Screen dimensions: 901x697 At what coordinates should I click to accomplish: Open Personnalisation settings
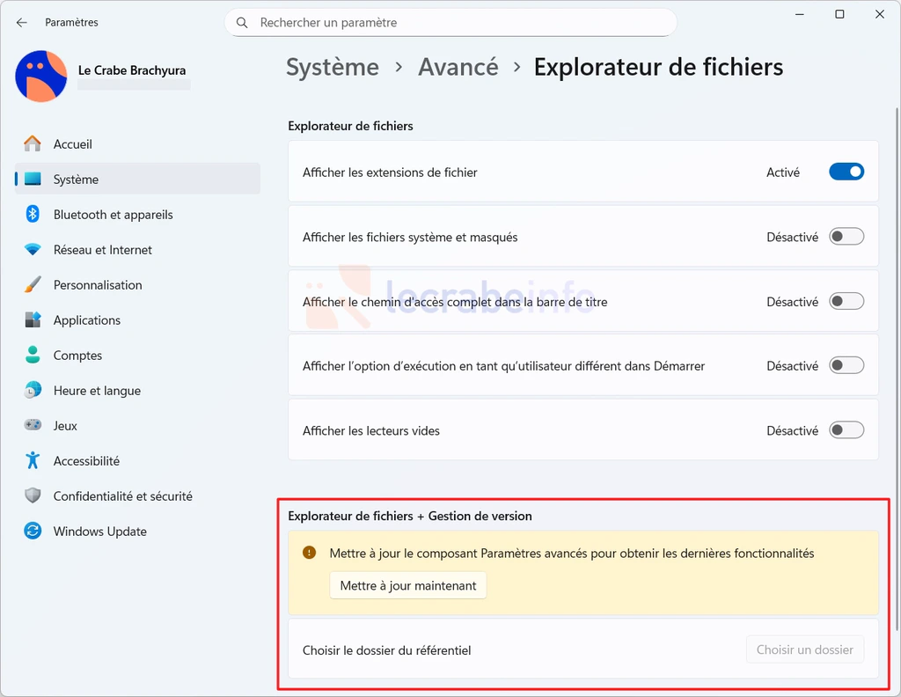pos(137,284)
